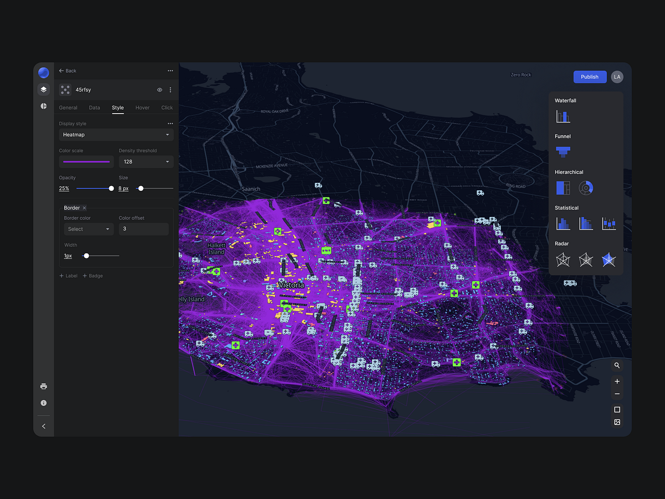665x499 pixels.
Task: Add a Label using the + Label button
Action: click(68, 276)
